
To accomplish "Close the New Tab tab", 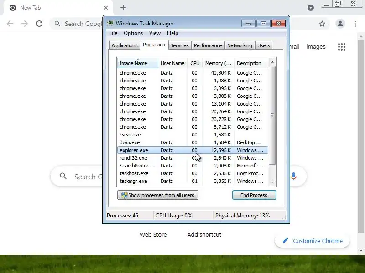I will point(106,8).
